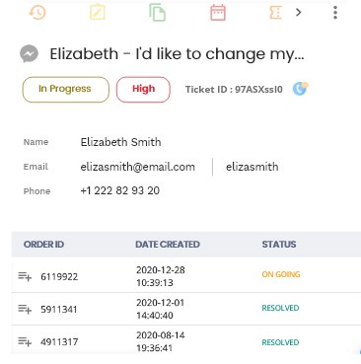This screenshot has width=361, height=364.
Task: Sort by STATUS column header
Action: pos(279,245)
